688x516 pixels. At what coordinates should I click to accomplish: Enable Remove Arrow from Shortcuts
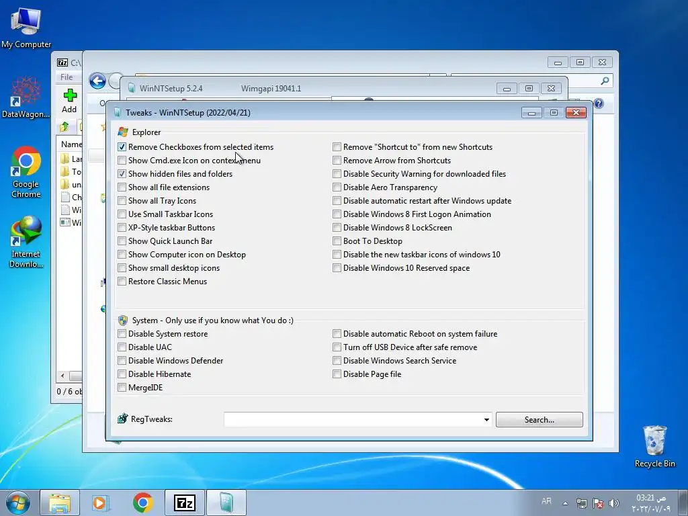[x=337, y=161]
